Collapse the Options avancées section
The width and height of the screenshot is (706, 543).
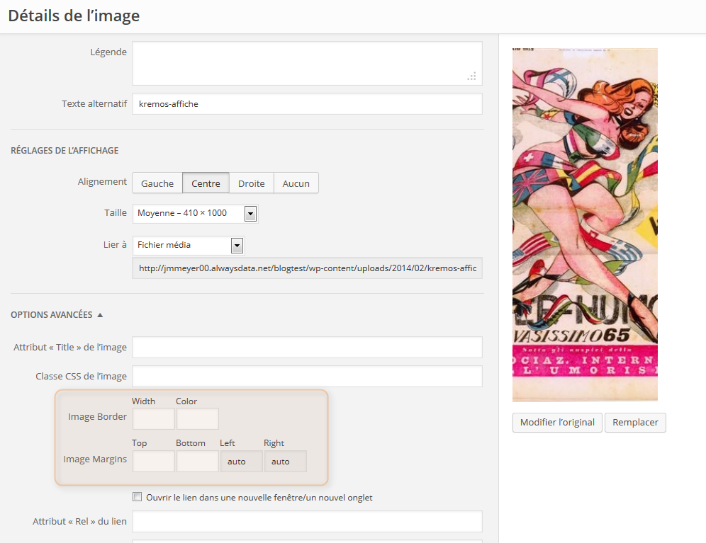[x=57, y=315]
